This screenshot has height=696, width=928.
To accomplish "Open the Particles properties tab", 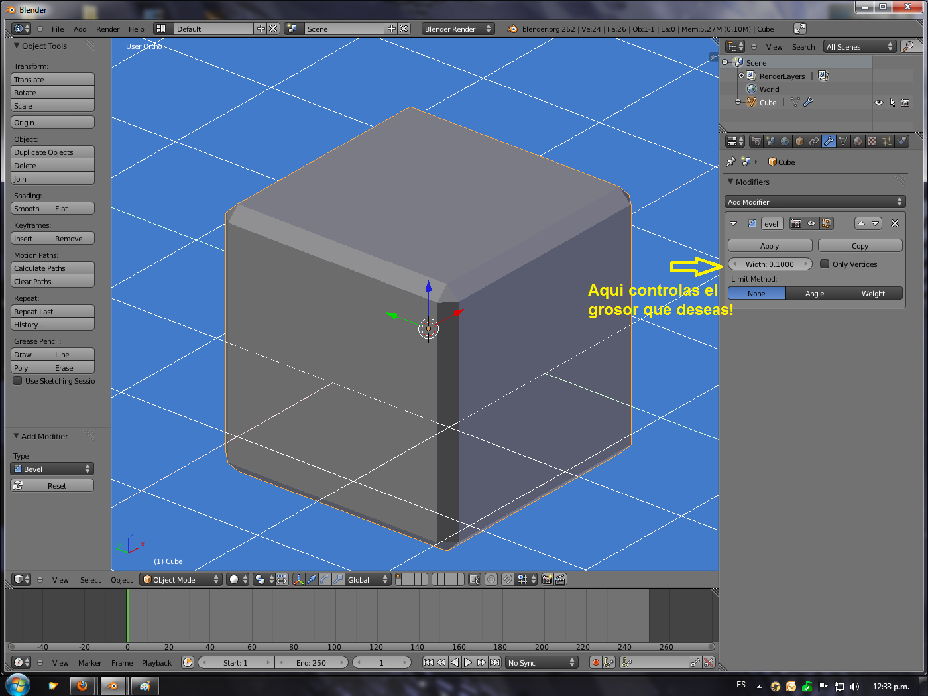I will coord(887,141).
